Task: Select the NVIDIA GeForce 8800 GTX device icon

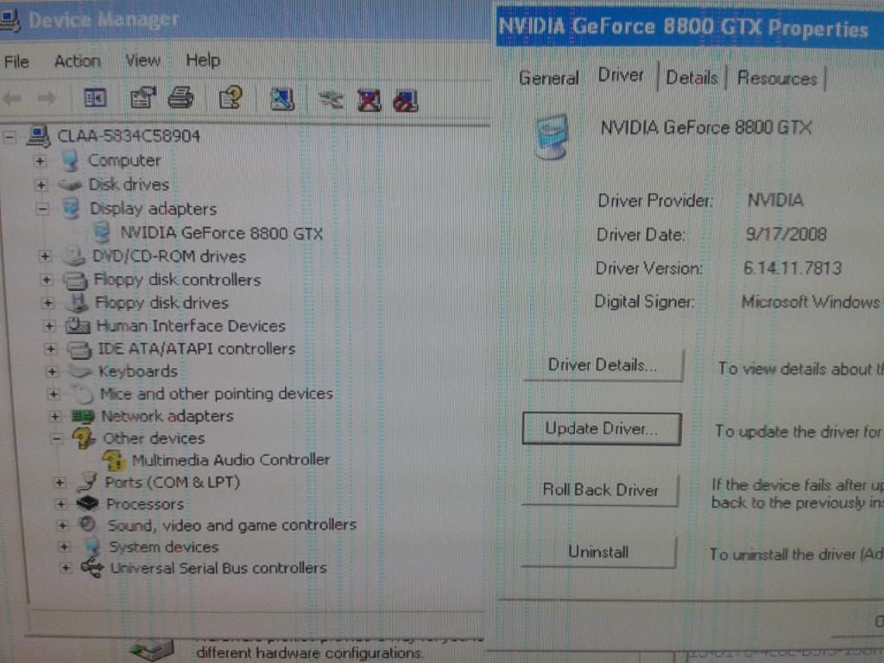Action: [x=102, y=233]
